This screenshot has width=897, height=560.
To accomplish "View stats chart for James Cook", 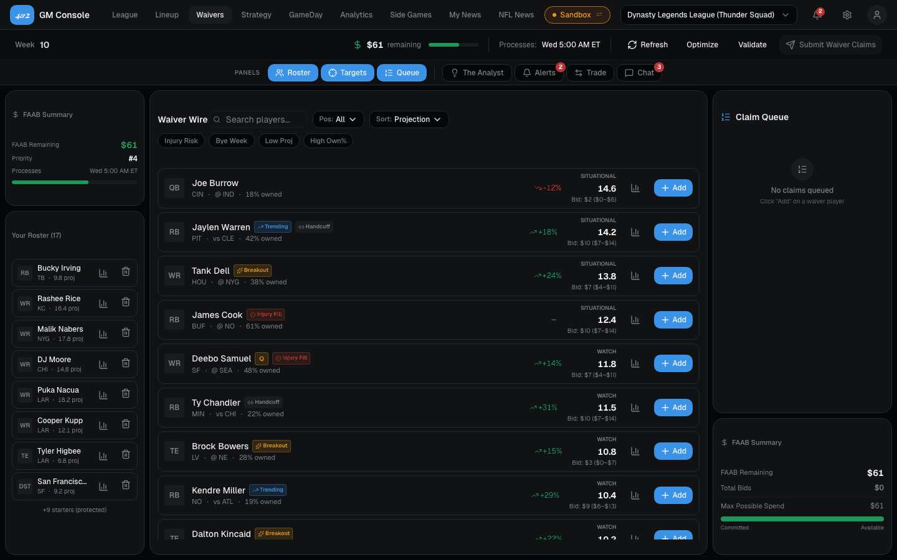I will [635, 320].
